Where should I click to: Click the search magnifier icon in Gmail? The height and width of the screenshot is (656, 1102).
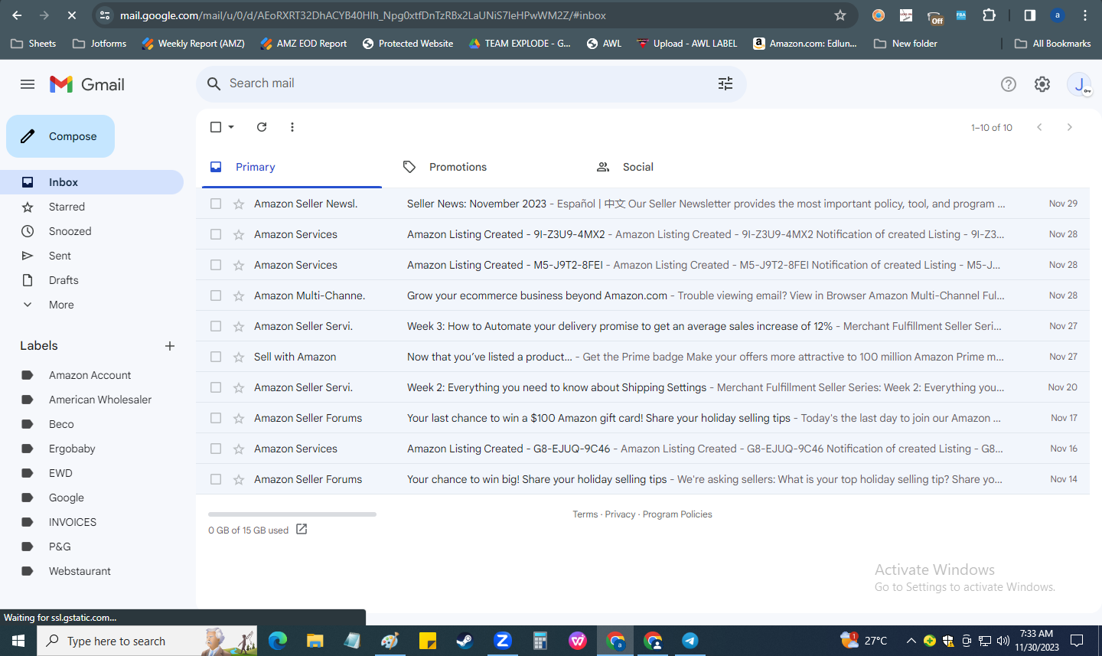tap(214, 83)
